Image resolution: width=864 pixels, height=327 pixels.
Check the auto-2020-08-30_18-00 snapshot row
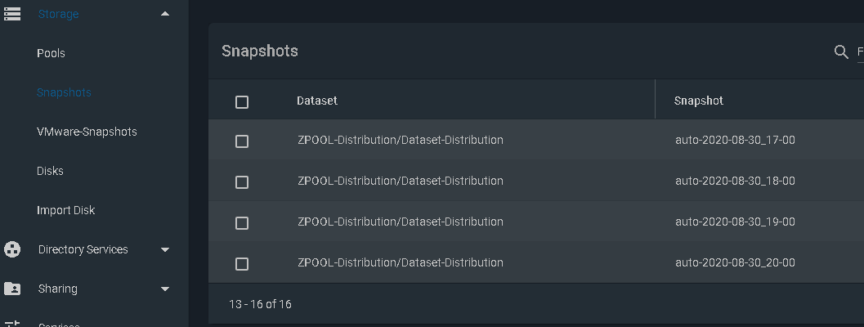click(242, 182)
